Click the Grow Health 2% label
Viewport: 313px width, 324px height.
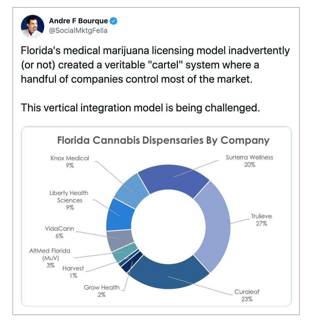(x=102, y=291)
